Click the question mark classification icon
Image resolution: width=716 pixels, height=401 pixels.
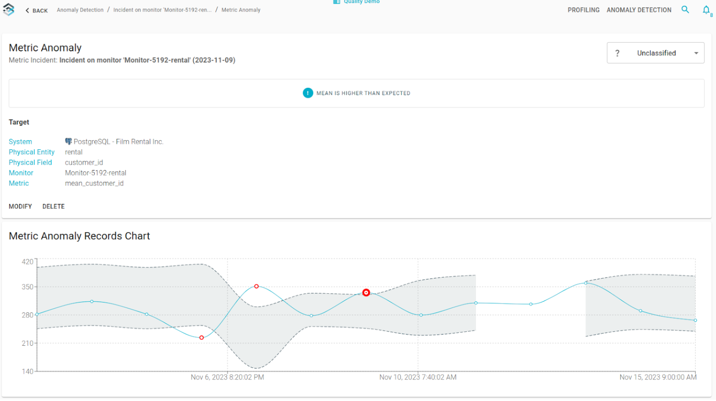(x=618, y=53)
